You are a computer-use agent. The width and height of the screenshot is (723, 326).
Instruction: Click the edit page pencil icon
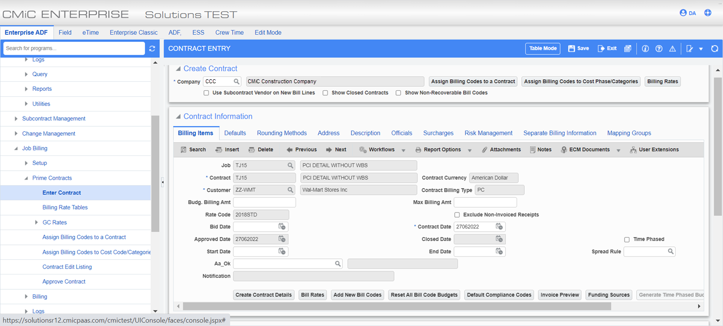point(690,48)
